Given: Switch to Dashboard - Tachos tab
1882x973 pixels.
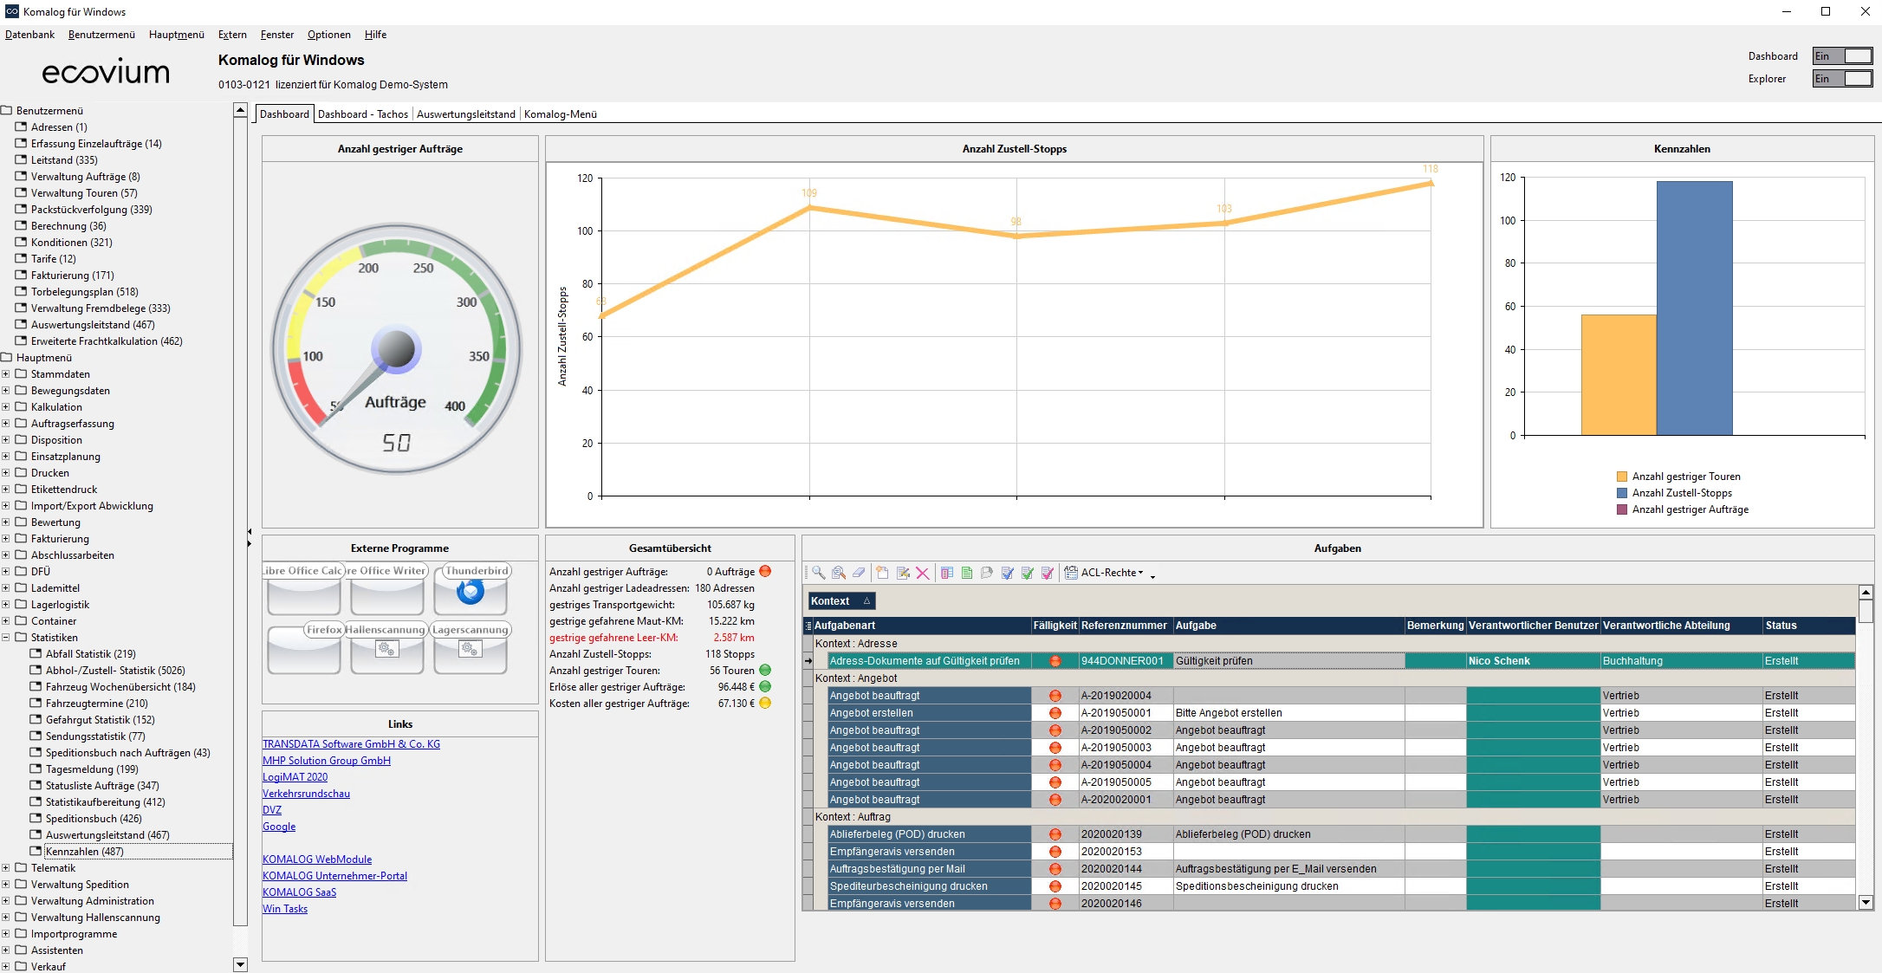Looking at the screenshot, I should coord(362,114).
